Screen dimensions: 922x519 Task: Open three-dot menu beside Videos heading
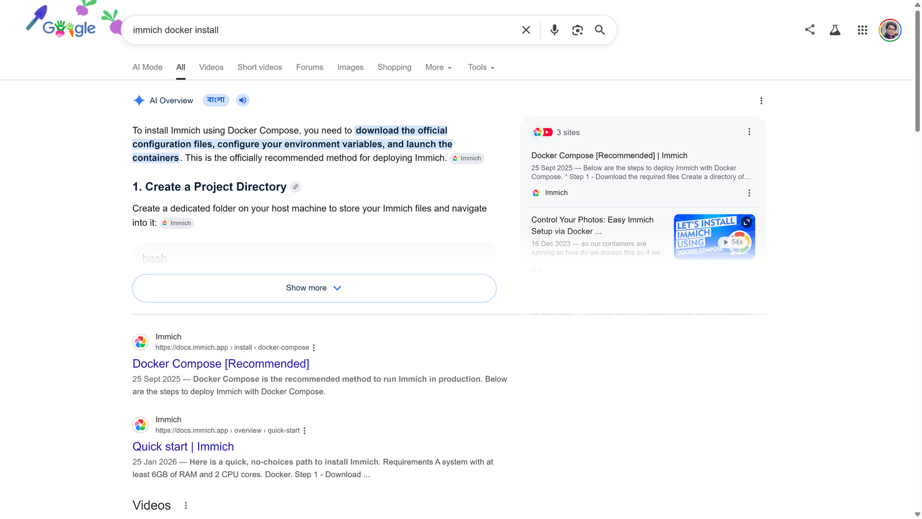click(x=186, y=505)
